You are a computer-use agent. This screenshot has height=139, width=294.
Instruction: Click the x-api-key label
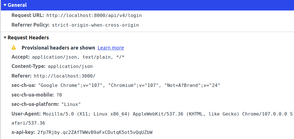23,132
